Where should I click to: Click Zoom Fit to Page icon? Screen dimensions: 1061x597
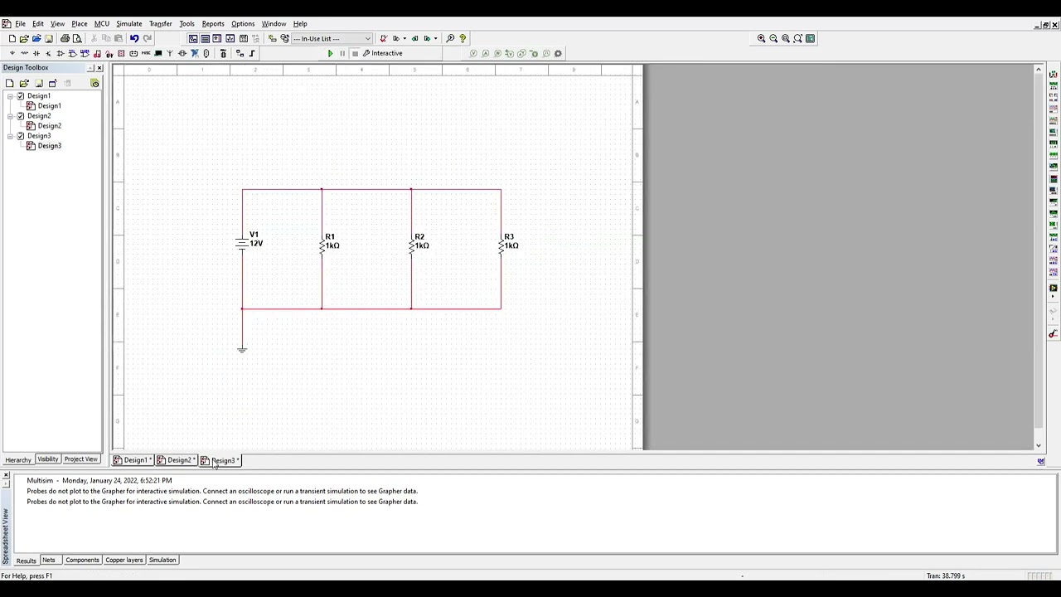[x=798, y=38]
